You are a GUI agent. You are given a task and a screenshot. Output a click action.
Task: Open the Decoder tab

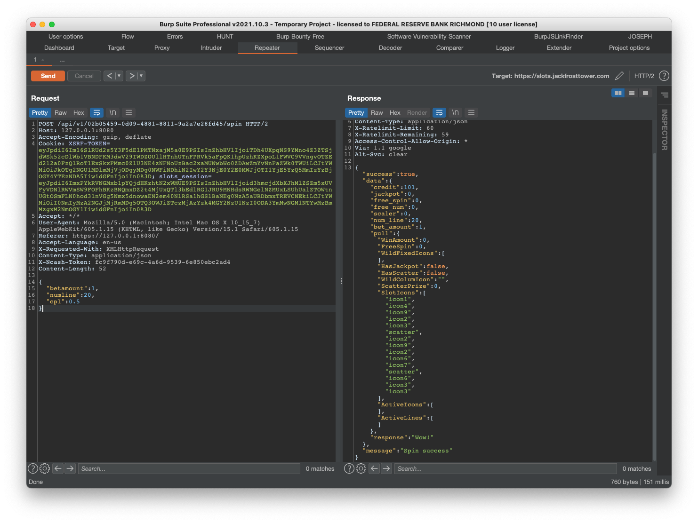(391, 48)
